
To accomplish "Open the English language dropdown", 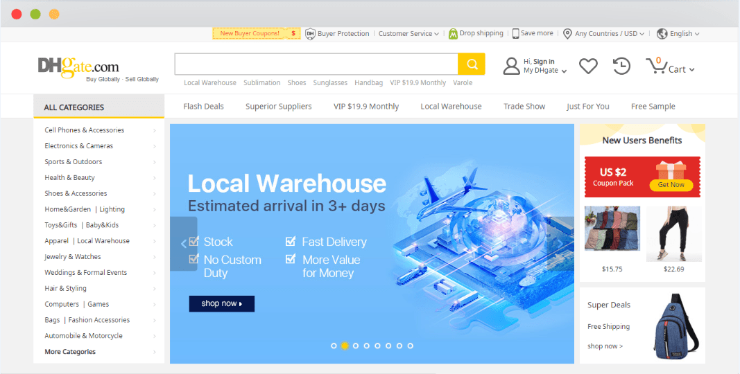I will tap(685, 33).
